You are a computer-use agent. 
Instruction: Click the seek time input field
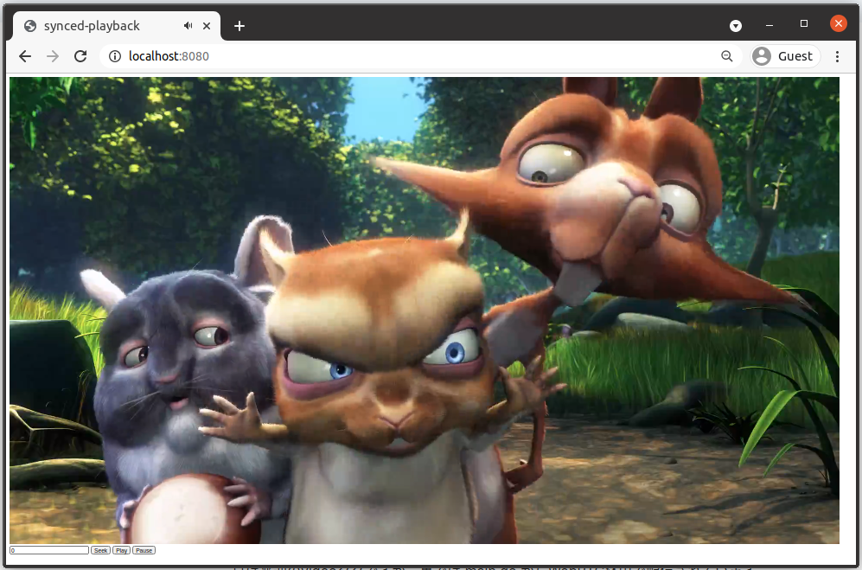[49, 550]
